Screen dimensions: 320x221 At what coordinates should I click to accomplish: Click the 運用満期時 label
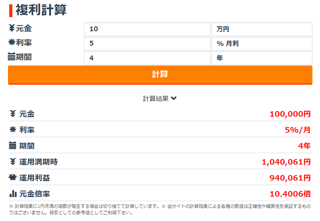click(x=38, y=162)
